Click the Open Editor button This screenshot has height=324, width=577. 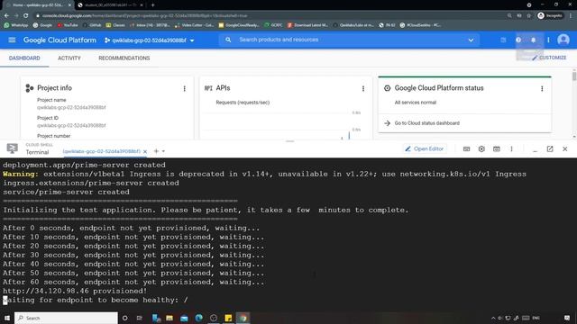click(x=425, y=148)
